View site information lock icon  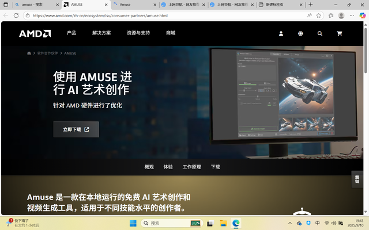(x=28, y=16)
